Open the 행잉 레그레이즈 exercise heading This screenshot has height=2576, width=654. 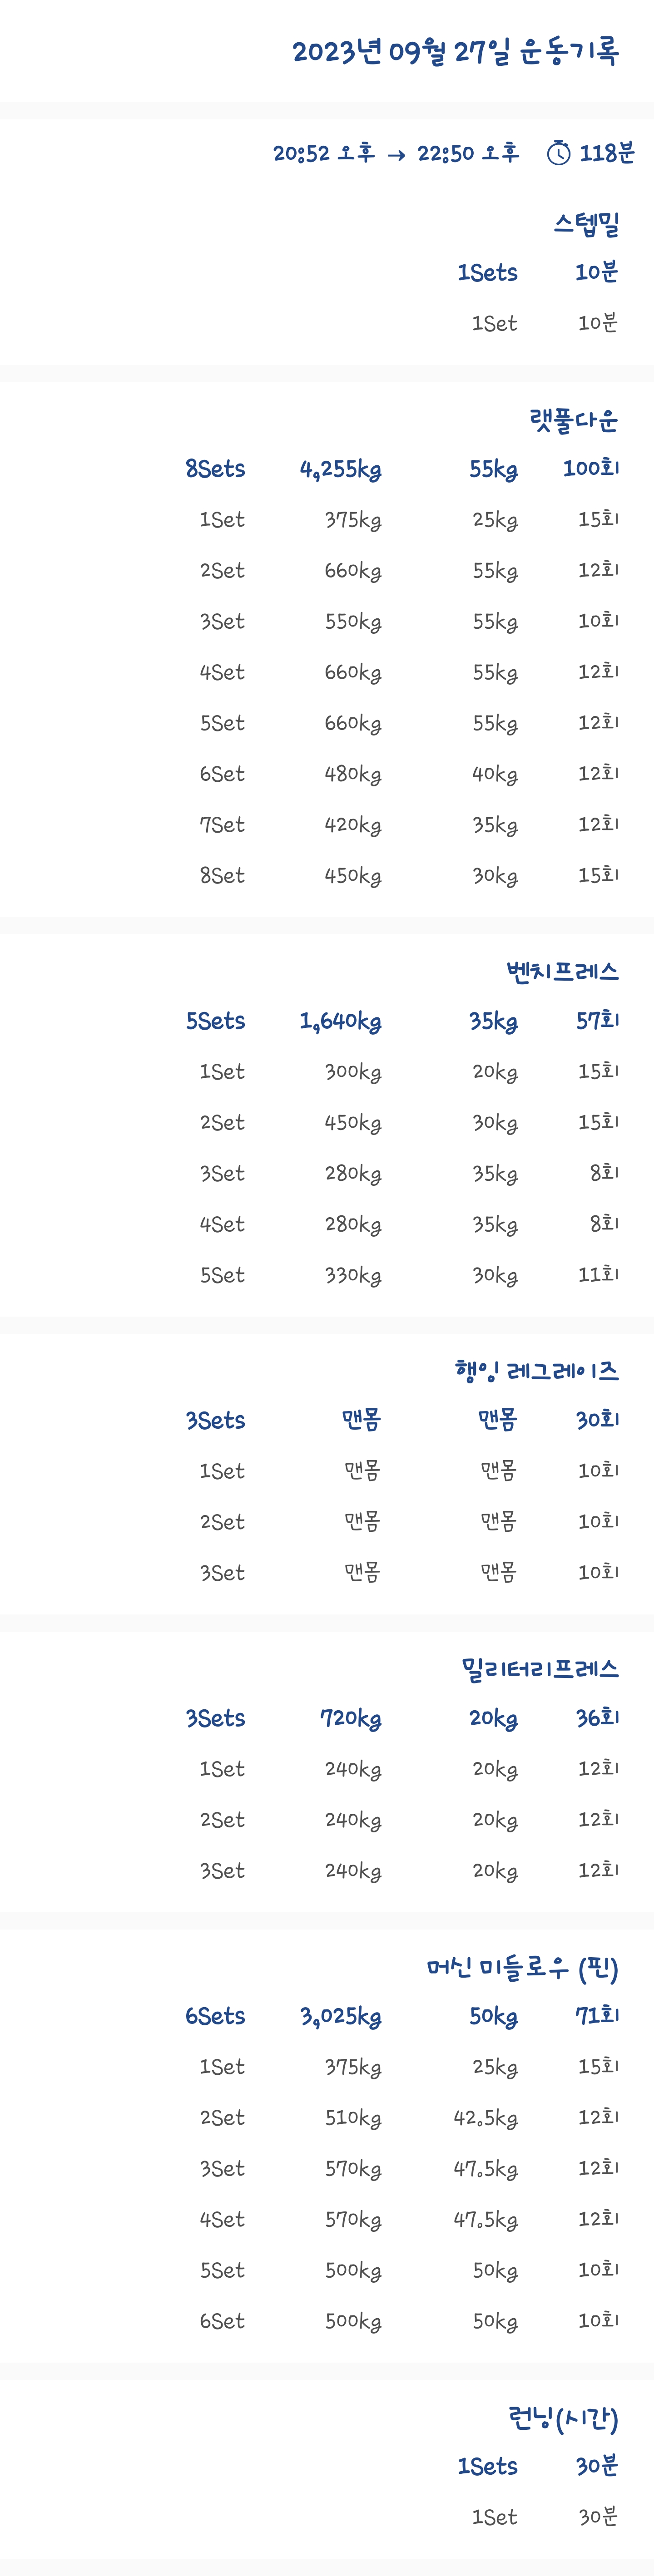(x=537, y=1370)
